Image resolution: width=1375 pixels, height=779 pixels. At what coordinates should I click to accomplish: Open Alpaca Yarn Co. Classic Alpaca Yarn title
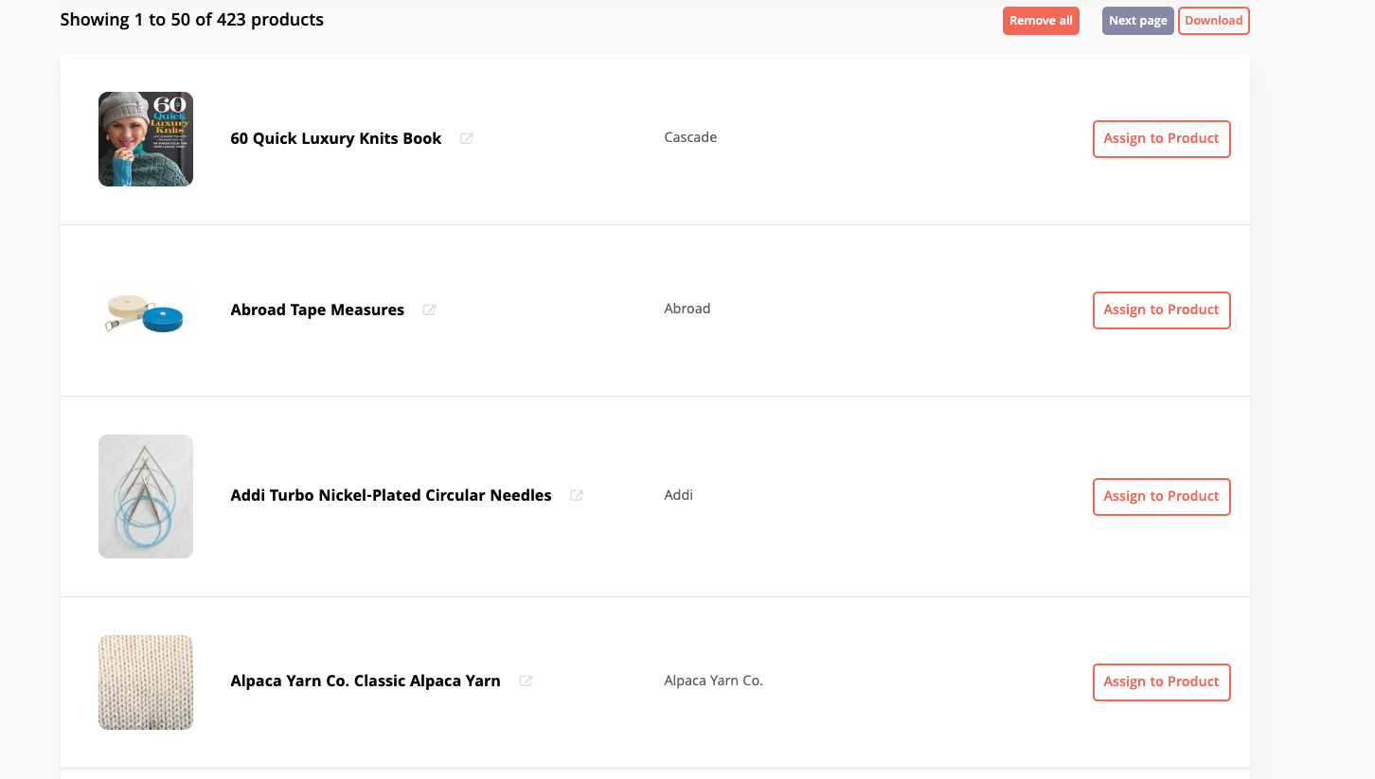(366, 681)
